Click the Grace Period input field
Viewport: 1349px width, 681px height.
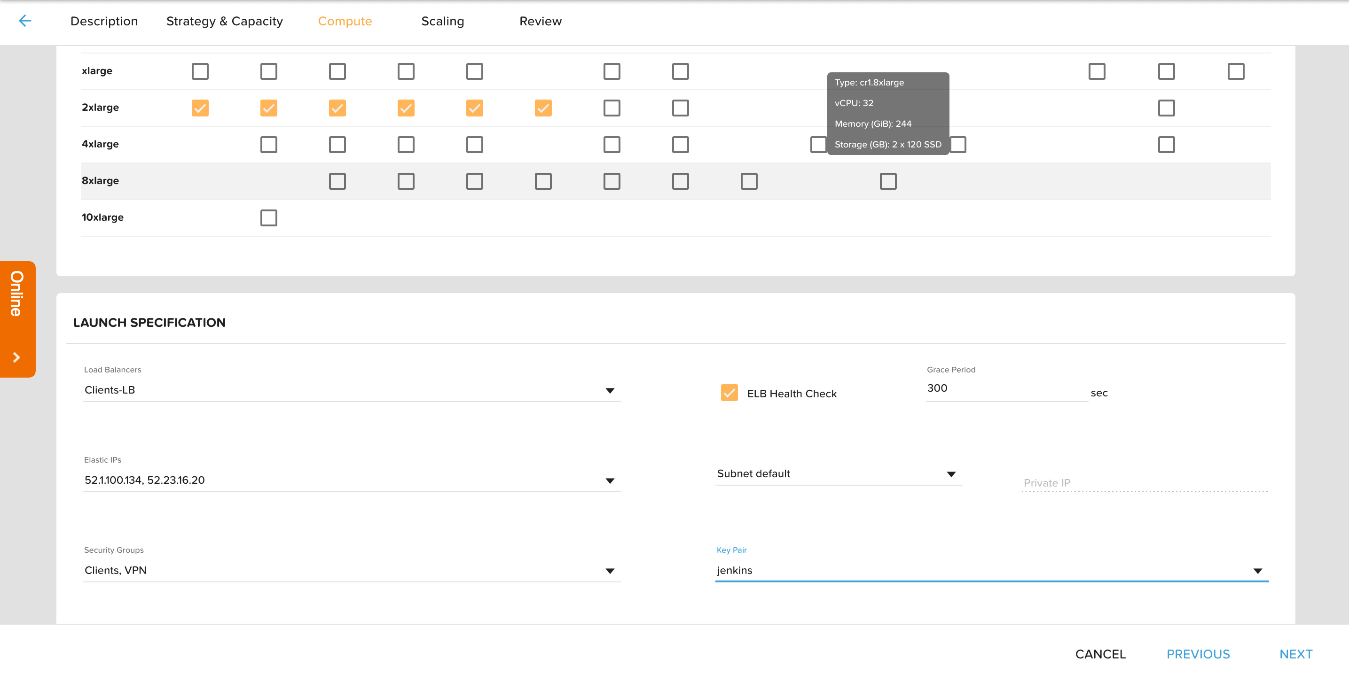[x=1006, y=388]
